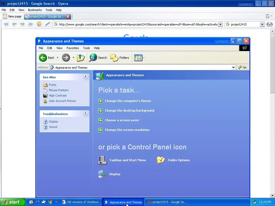Click the Mouse Pointers icon

(x=45, y=90)
